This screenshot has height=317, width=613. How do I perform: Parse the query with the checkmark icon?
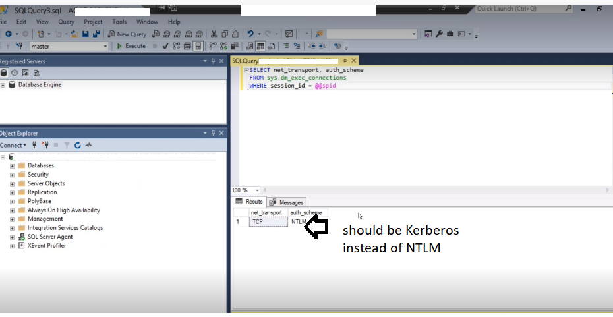[165, 46]
